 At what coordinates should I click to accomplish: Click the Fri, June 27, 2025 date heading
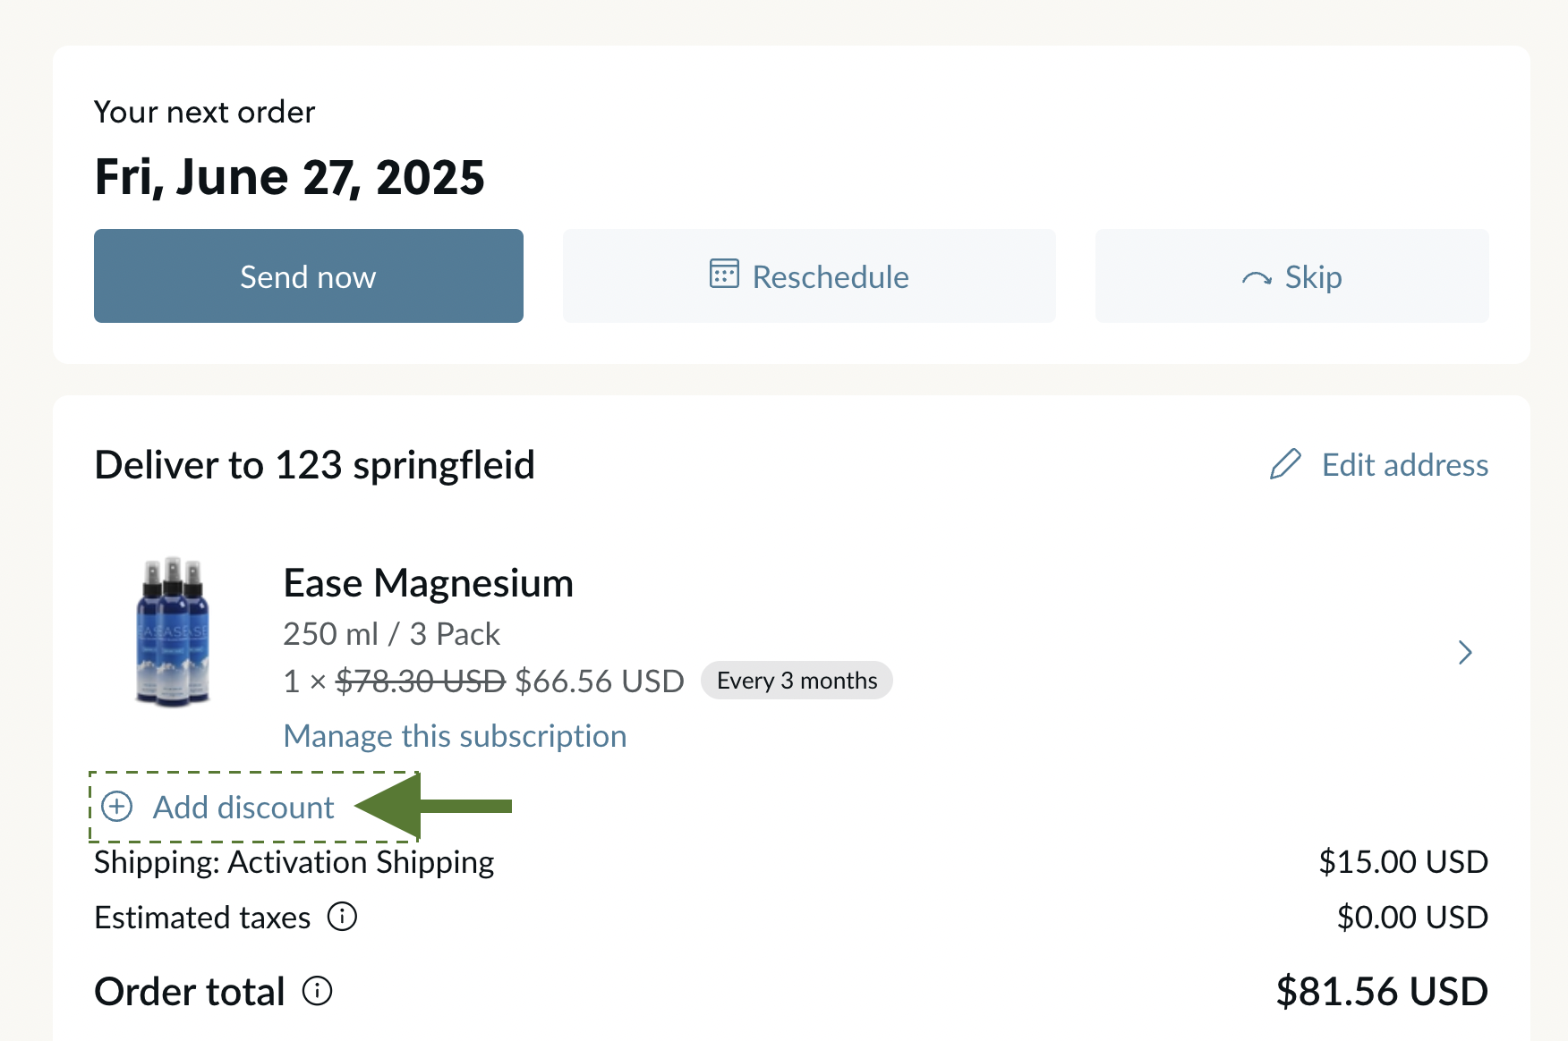(x=289, y=177)
